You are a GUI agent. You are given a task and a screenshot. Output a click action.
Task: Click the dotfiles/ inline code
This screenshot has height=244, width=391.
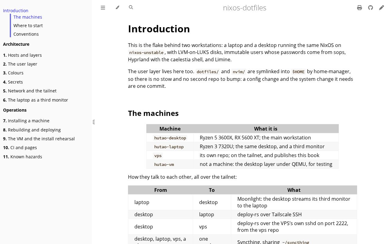pyautogui.click(x=208, y=72)
